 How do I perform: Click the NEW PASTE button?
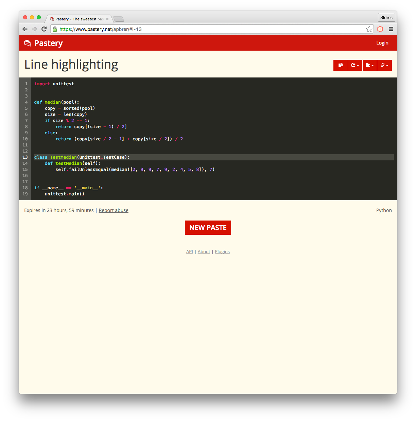[x=208, y=228]
